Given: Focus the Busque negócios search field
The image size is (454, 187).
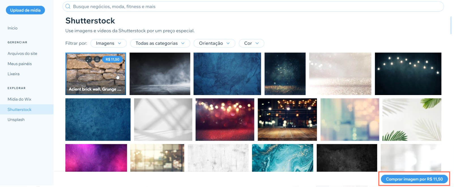Looking at the screenshot, I should pyautogui.click(x=253, y=7).
